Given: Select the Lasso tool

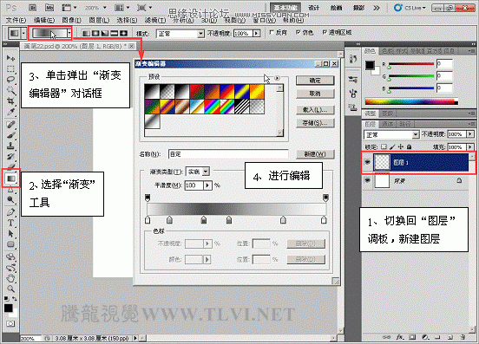Looking at the screenshot, I should coord(10,80).
